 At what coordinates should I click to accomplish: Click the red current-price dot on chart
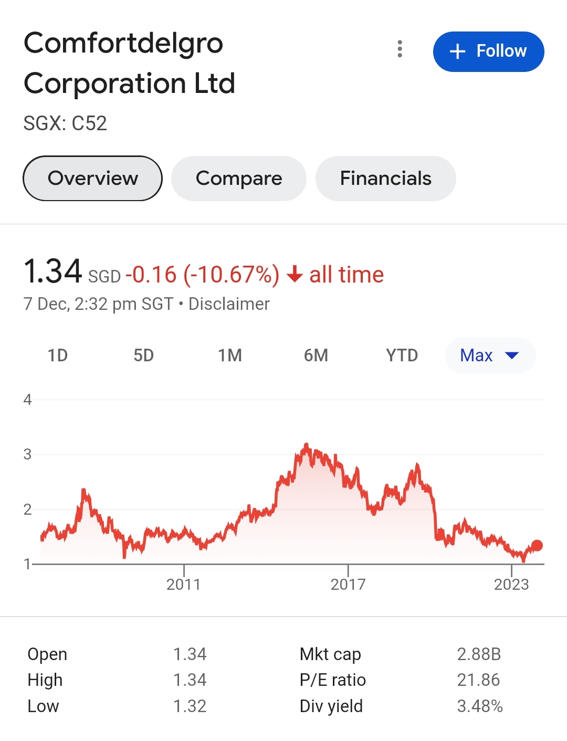tap(537, 546)
